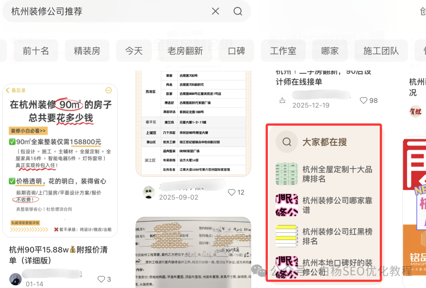Click the magnifier search icon in search bar
Screen dimensions: 426x288
click(238, 11)
